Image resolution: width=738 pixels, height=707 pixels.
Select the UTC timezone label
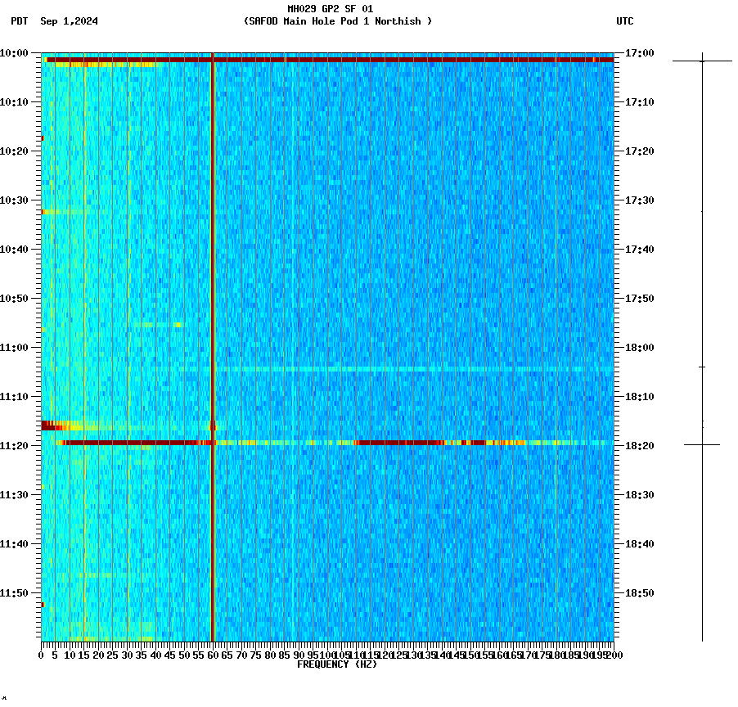click(x=626, y=22)
